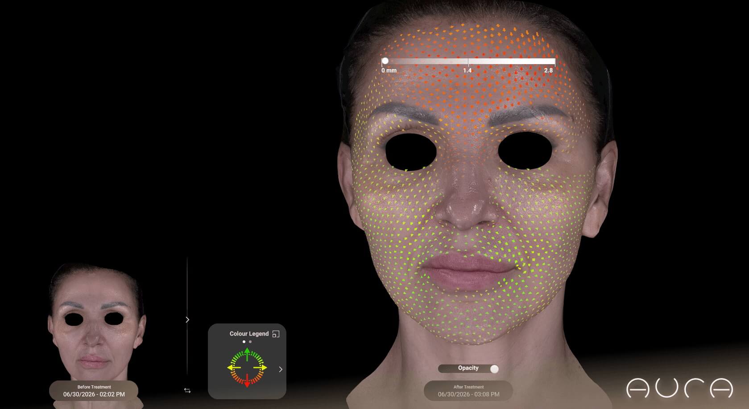Click the green upward arrow in legend
The height and width of the screenshot is (409, 749).
coord(247,355)
